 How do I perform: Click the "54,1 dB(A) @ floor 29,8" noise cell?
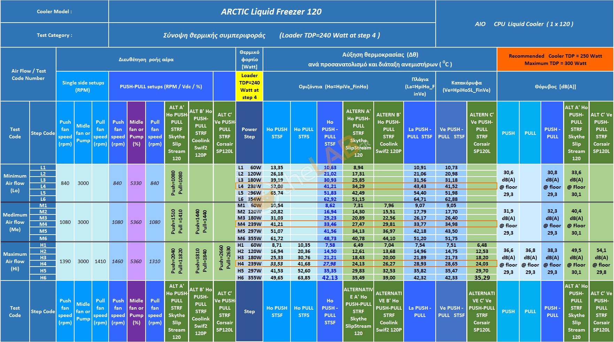(601, 261)
